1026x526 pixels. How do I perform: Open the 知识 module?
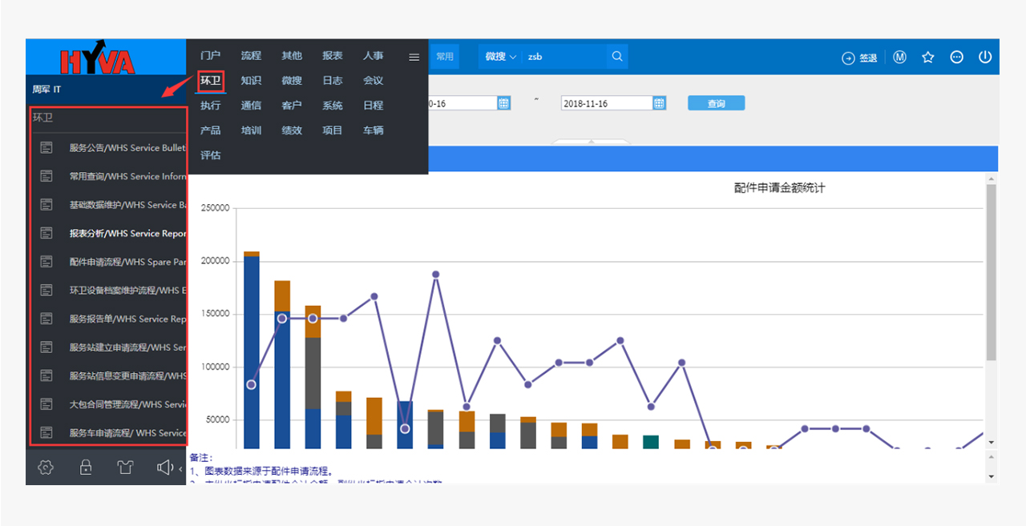[251, 81]
